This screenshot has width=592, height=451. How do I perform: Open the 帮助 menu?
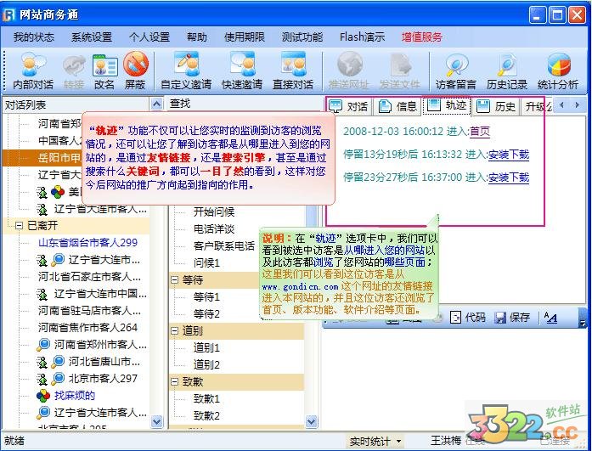197,37
